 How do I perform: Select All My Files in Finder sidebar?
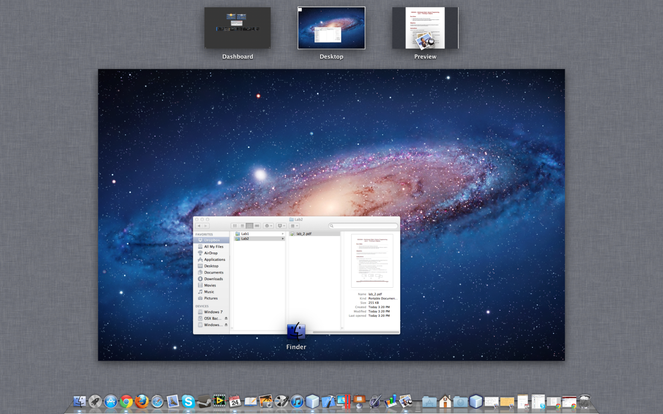[x=211, y=247]
